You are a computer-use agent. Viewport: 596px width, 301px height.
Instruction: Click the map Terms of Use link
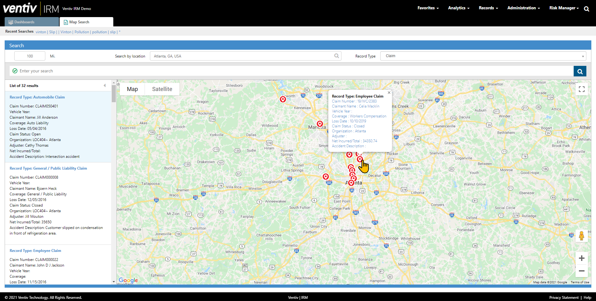coord(580,282)
